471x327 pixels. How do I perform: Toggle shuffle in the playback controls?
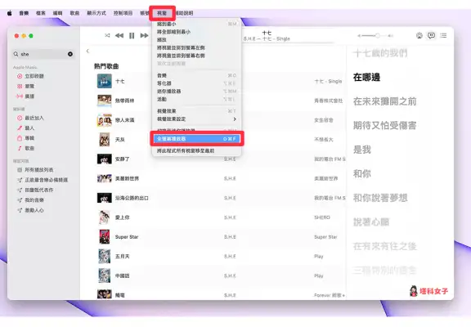pos(107,35)
